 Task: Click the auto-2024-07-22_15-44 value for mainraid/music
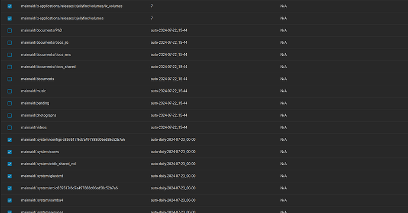pyautogui.click(x=169, y=91)
